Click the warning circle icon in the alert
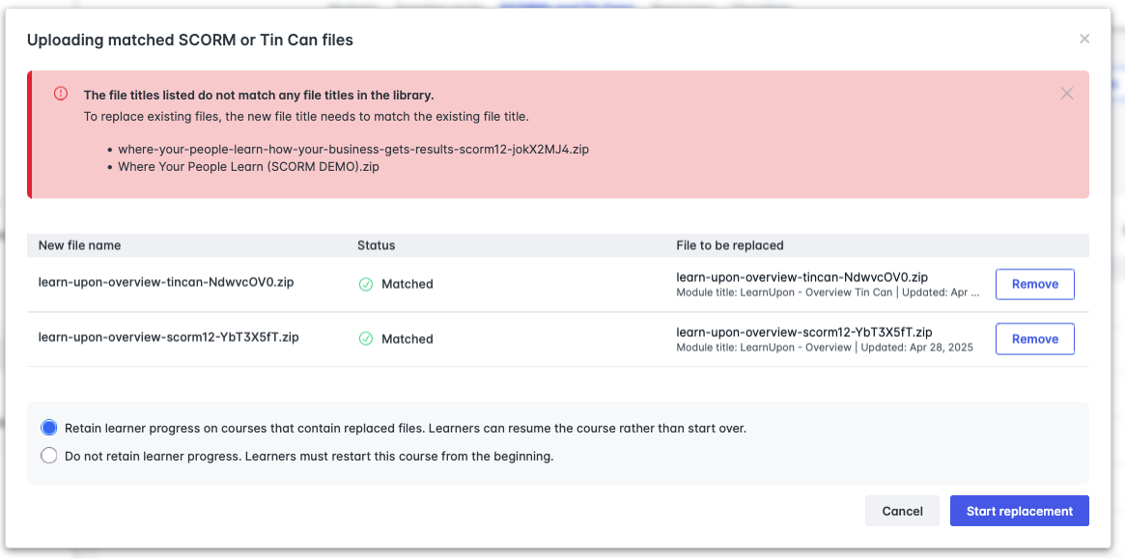 pyautogui.click(x=61, y=94)
